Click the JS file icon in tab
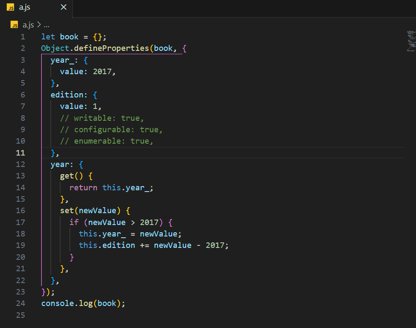The width and height of the screenshot is (416, 328). 10,8
